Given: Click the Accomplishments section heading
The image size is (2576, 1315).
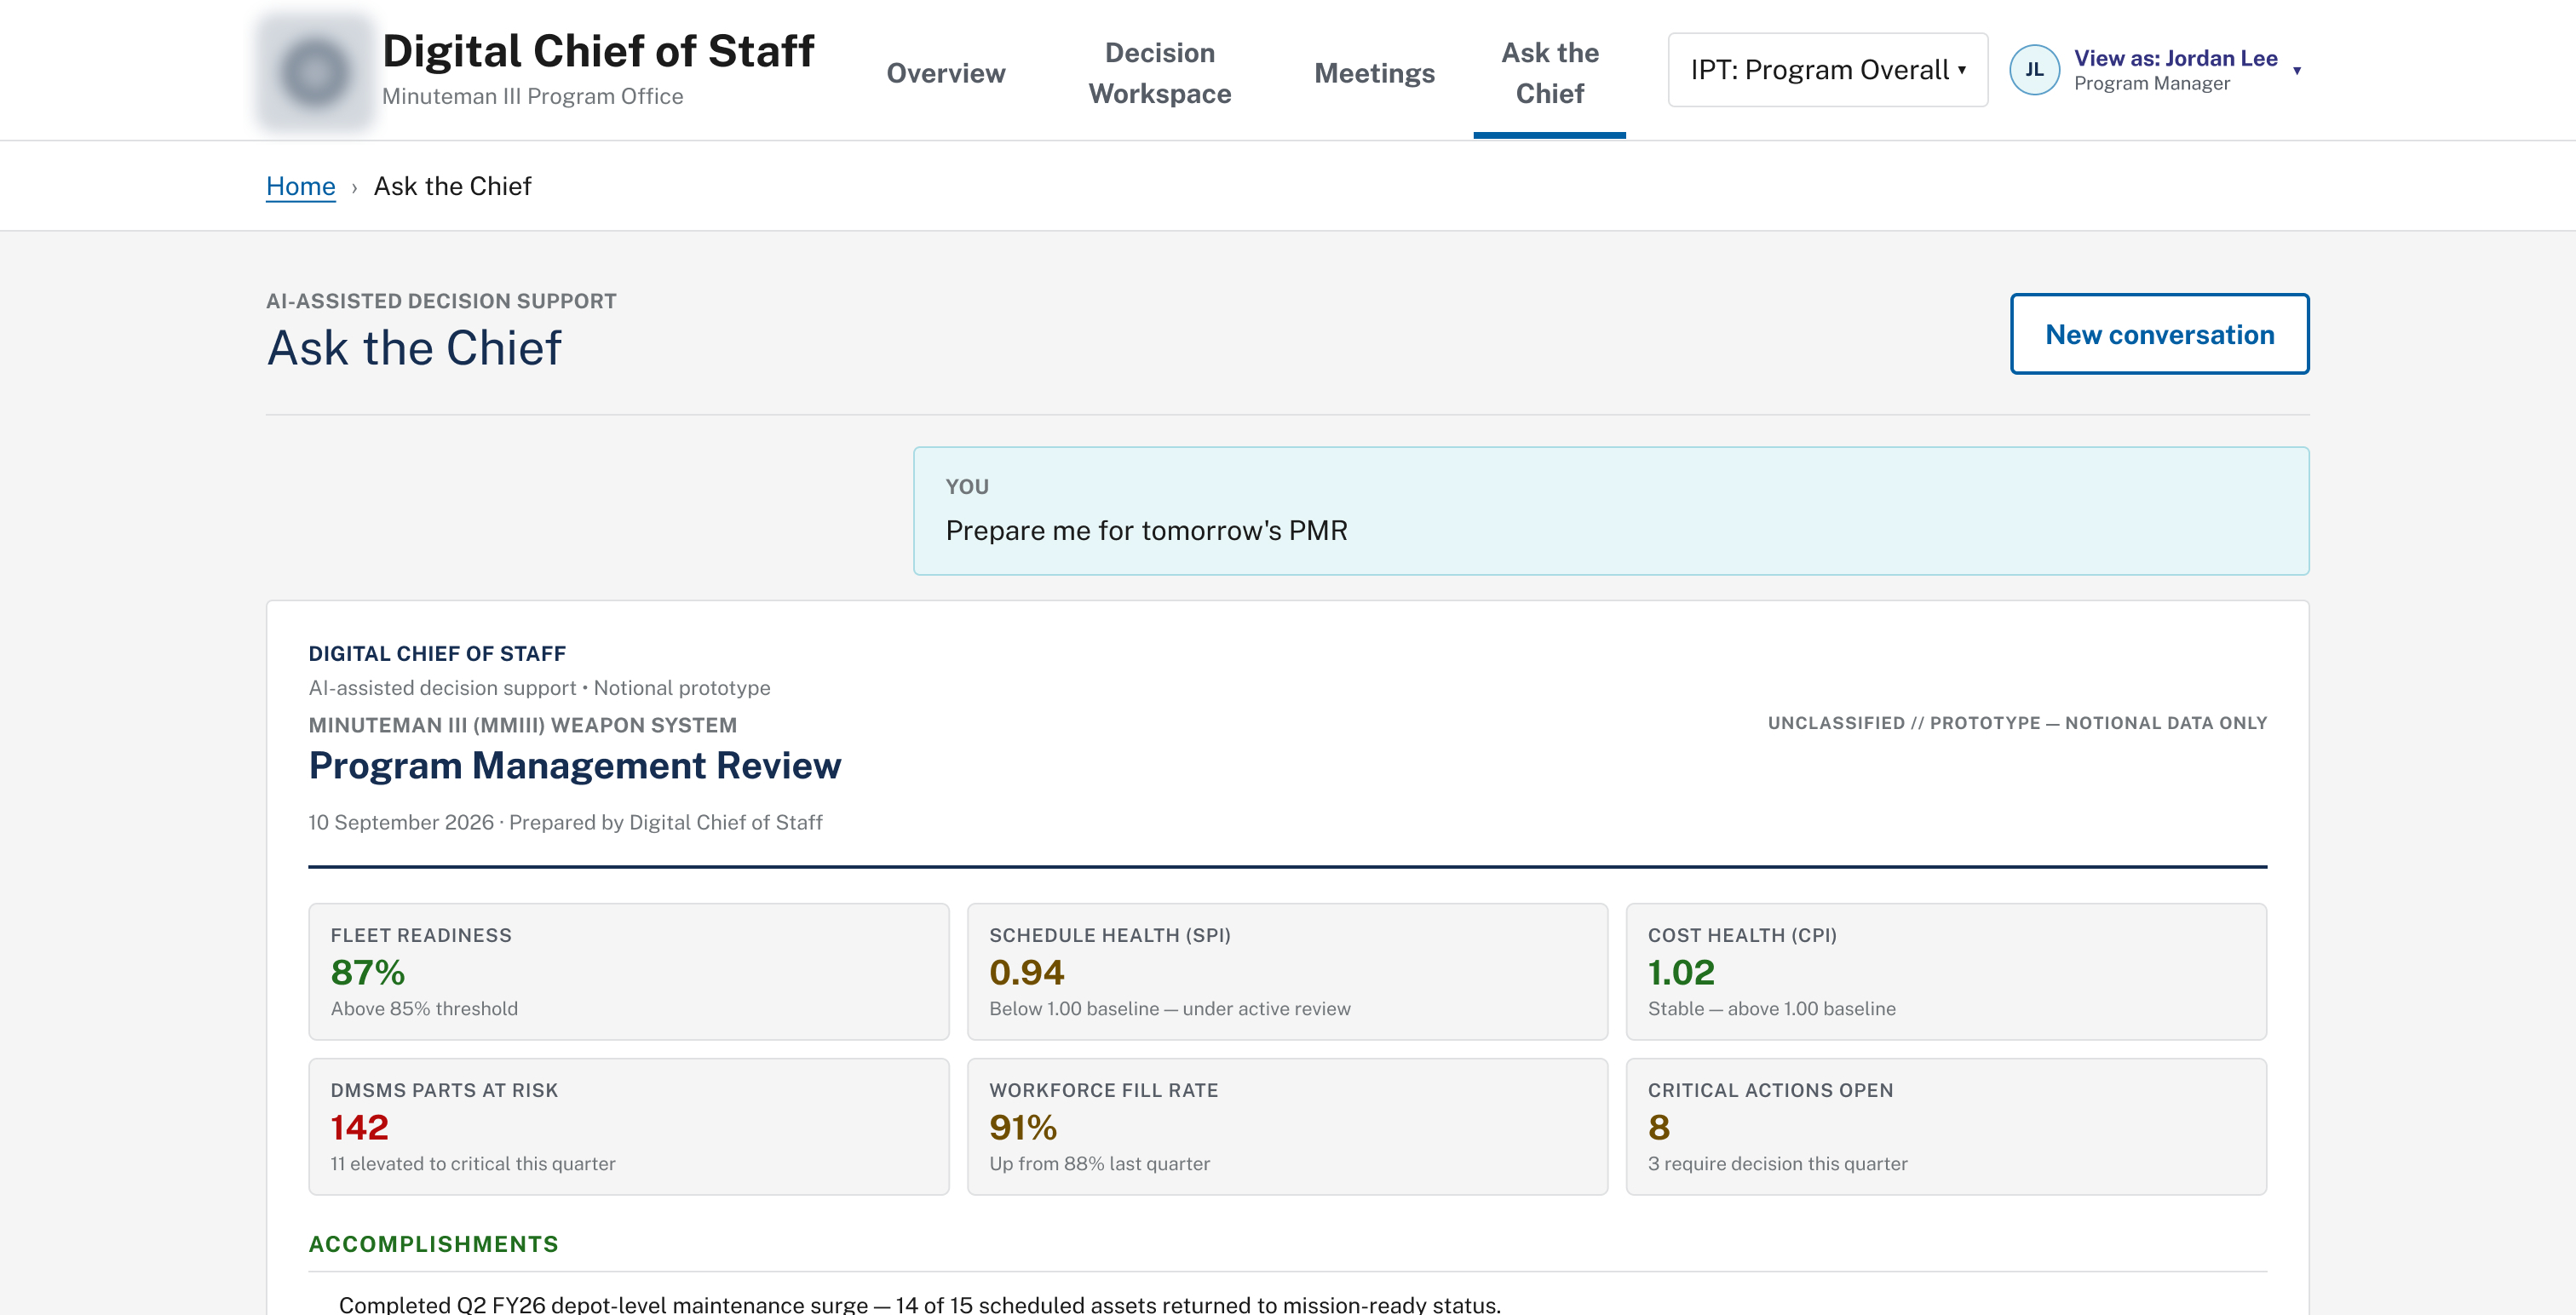Looking at the screenshot, I should click(x=433, y=1244).
